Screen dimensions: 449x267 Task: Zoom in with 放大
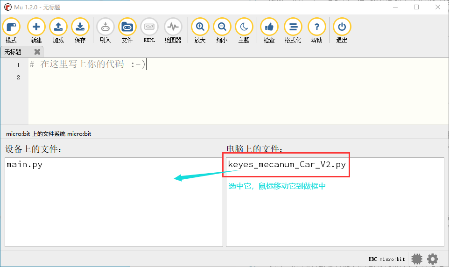click(200, 30)
